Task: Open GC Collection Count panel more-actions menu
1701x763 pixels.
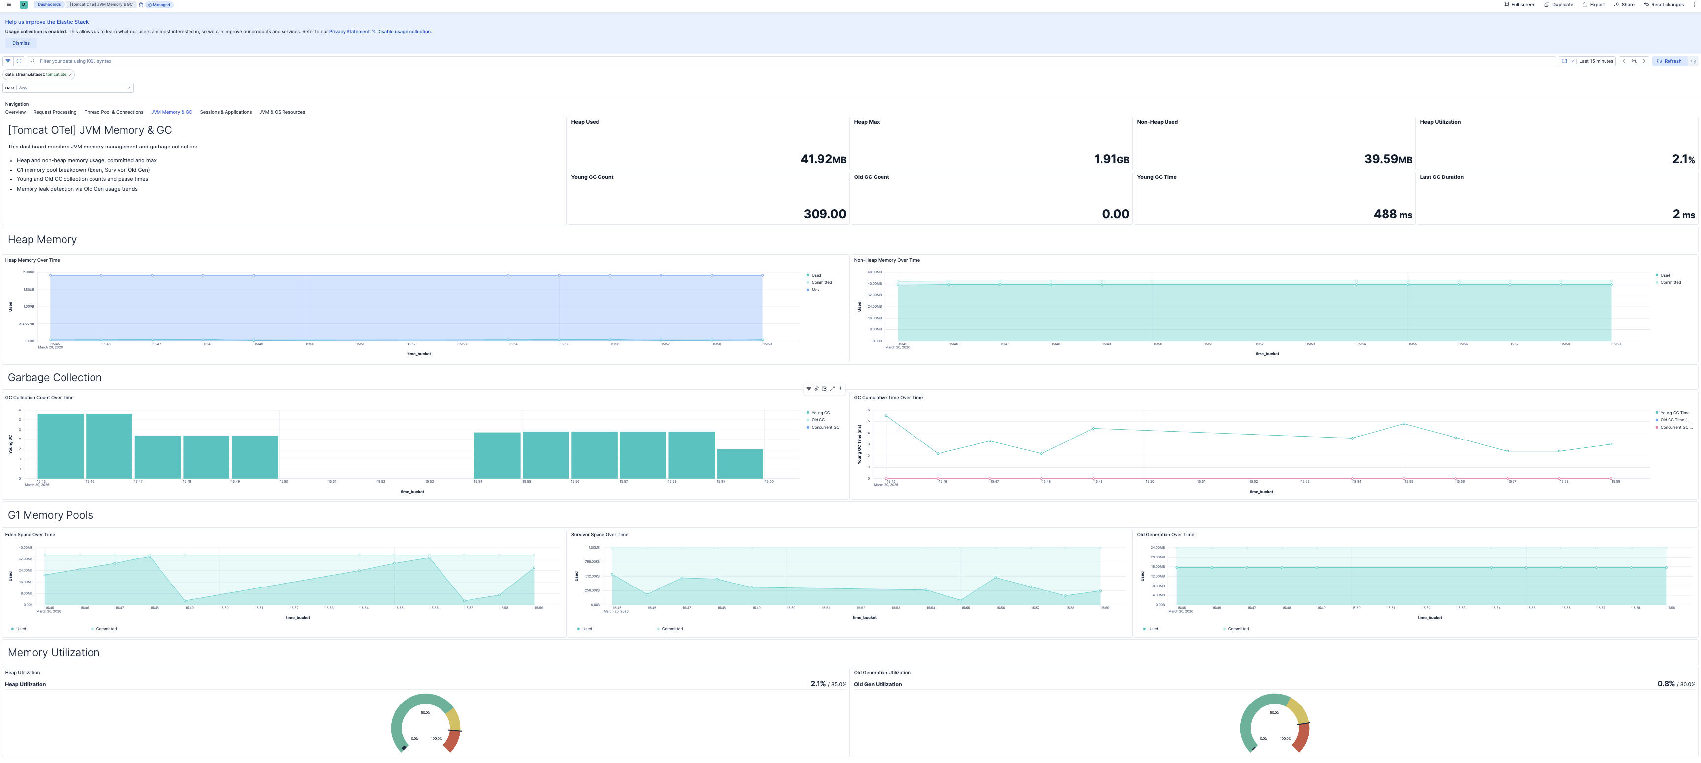Action: coord(840,389)
